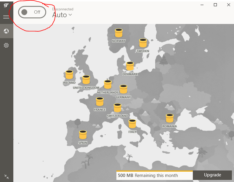Viewport: 234px width, 182px height.
Task: Open settings via the gear icon
Action: (x=6, y=45)
